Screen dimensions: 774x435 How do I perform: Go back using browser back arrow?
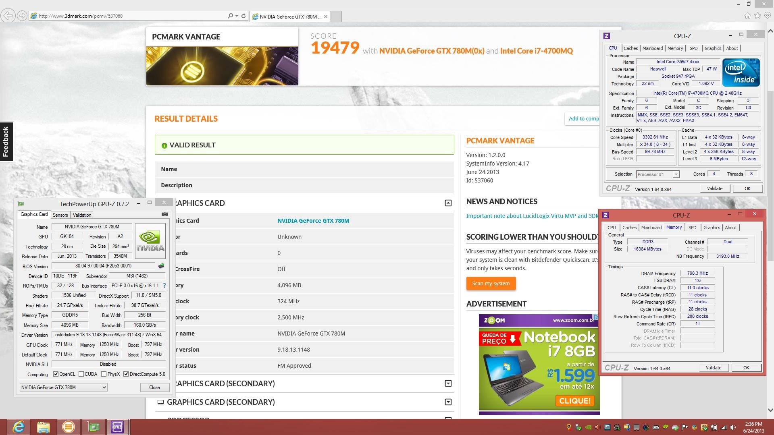tap(8, 16)
